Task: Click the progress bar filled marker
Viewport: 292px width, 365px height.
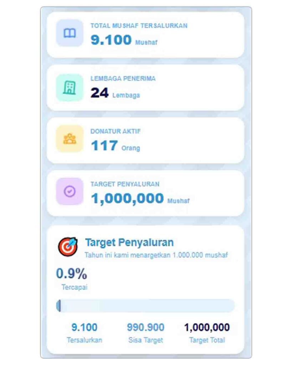Action: [58, 306]
